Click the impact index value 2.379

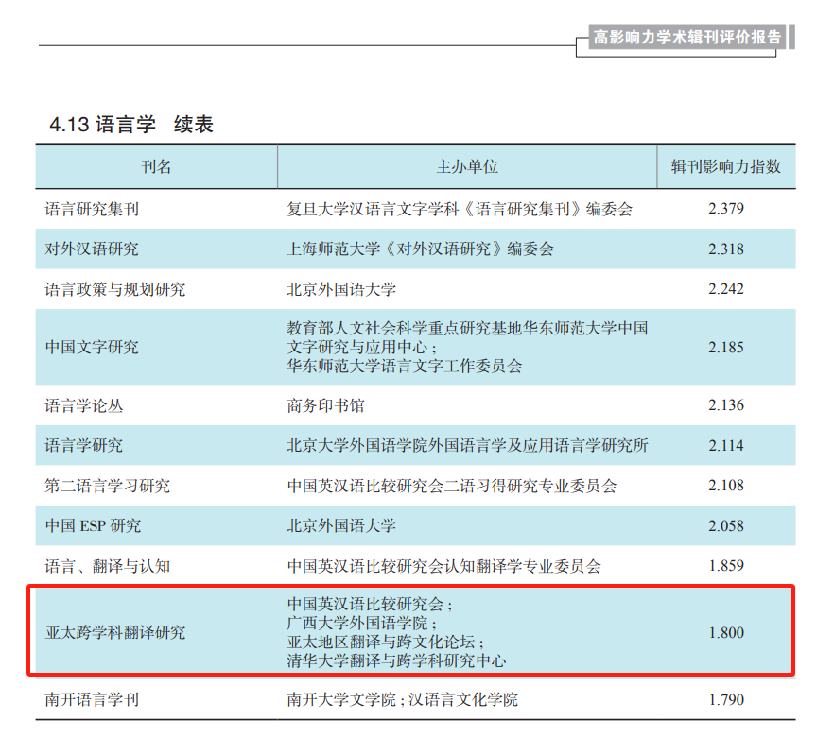(x=726, y=209)
